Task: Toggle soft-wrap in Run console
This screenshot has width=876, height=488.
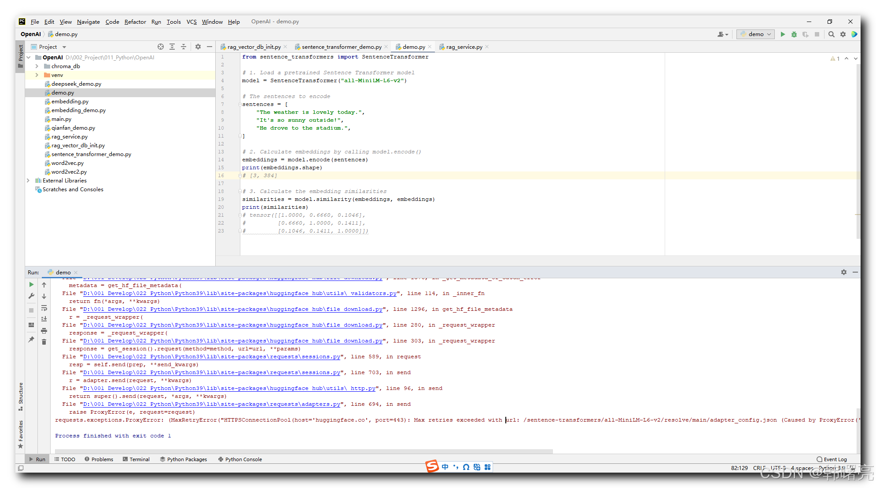Action: tap(44, 308)
